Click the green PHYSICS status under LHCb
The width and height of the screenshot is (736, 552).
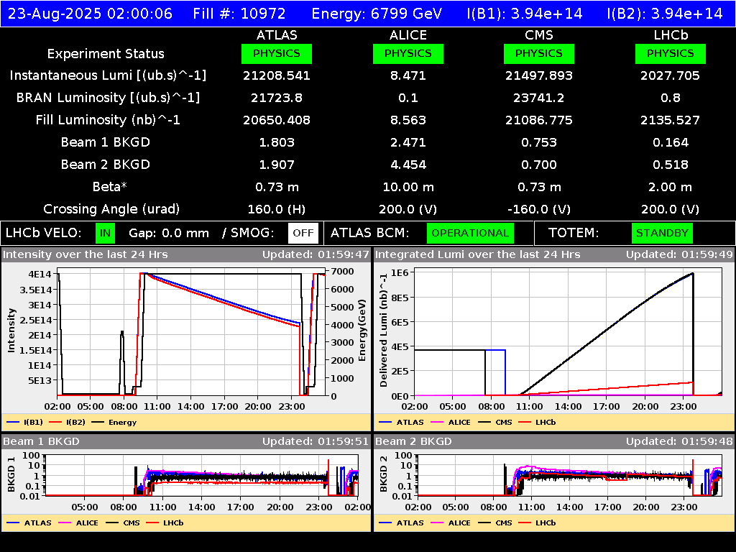coord(671,53)
